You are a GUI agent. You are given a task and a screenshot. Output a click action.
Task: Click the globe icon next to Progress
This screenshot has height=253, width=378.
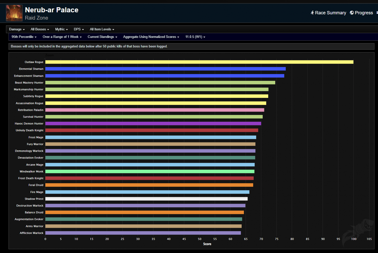[x=352, y=13]
